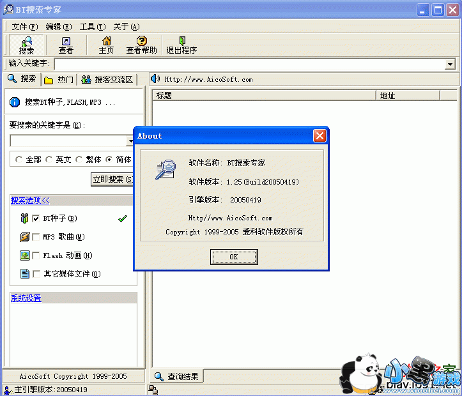
Task: Toggle the BT种子(B) checkbox
Action: pos(36,218)
